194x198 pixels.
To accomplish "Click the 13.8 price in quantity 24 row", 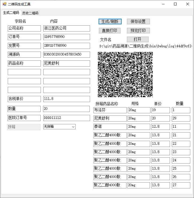I will tap(161, 160).
